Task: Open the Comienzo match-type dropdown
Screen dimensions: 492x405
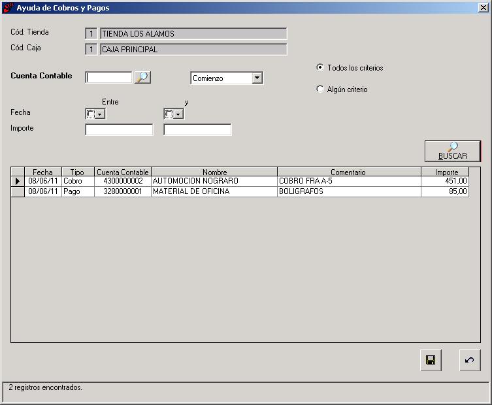Action: pos(257,78)
